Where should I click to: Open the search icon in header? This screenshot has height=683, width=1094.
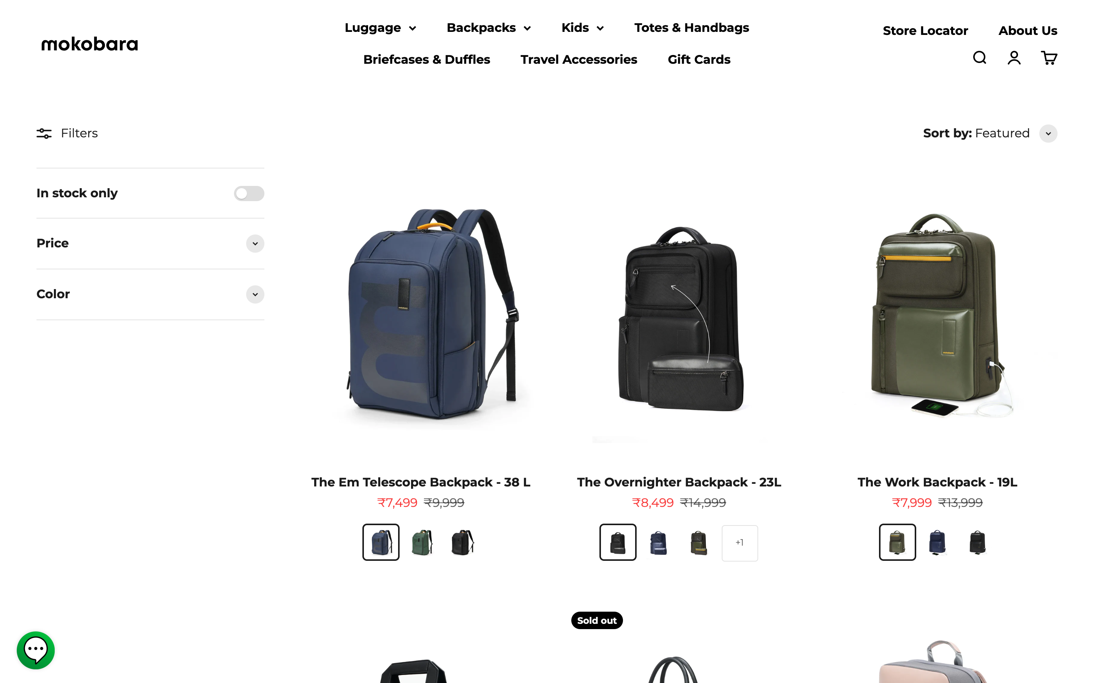click(979, 58)
